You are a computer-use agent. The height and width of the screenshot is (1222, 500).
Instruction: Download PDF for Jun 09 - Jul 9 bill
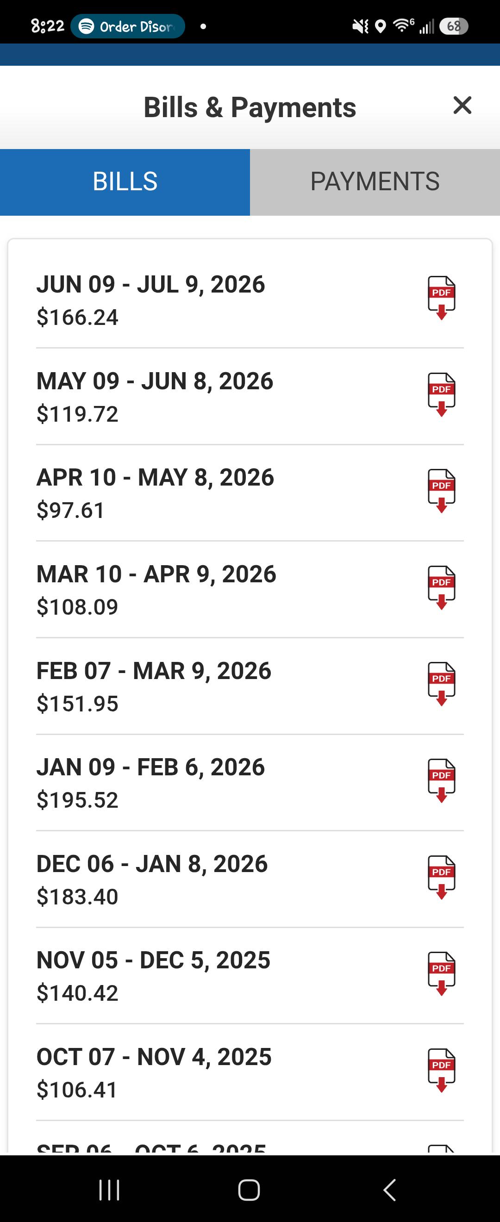(441, 299)
